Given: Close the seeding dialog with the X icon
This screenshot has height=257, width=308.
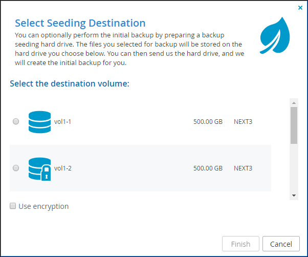Looking at the screenshot, I should tap(300, 8).
